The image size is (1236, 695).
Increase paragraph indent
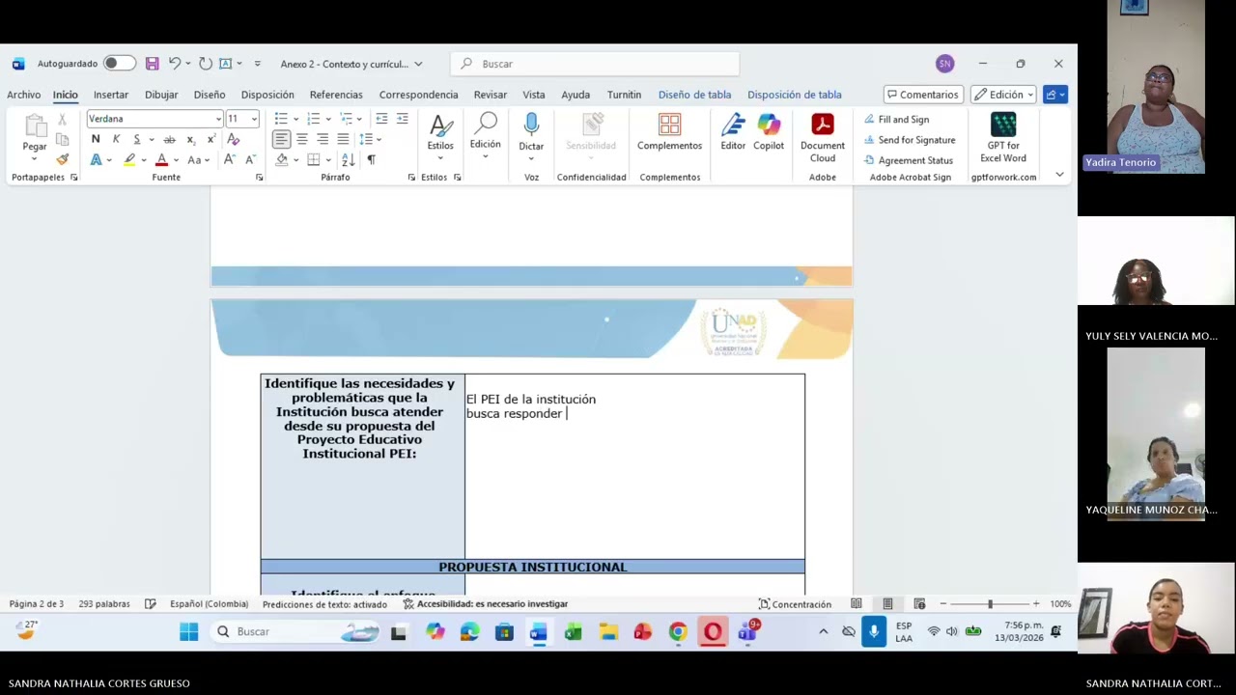402,119
